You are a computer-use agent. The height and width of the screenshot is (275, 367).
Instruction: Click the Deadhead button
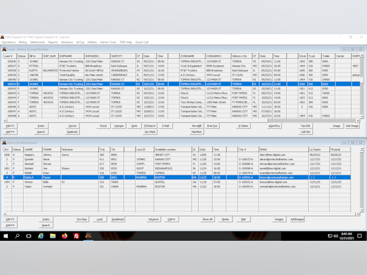coord(117,219)
